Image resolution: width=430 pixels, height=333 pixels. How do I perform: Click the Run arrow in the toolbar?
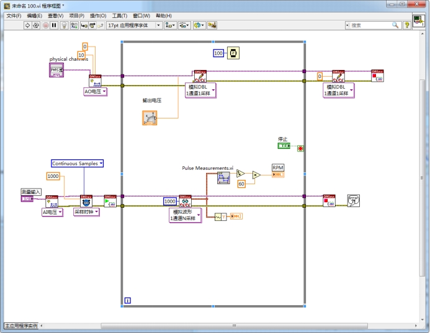tap(28, 25)
